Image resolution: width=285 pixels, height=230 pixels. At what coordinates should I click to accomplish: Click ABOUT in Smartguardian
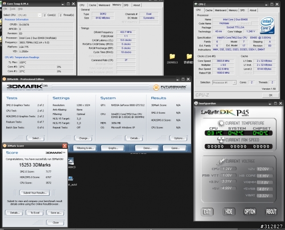271,211
